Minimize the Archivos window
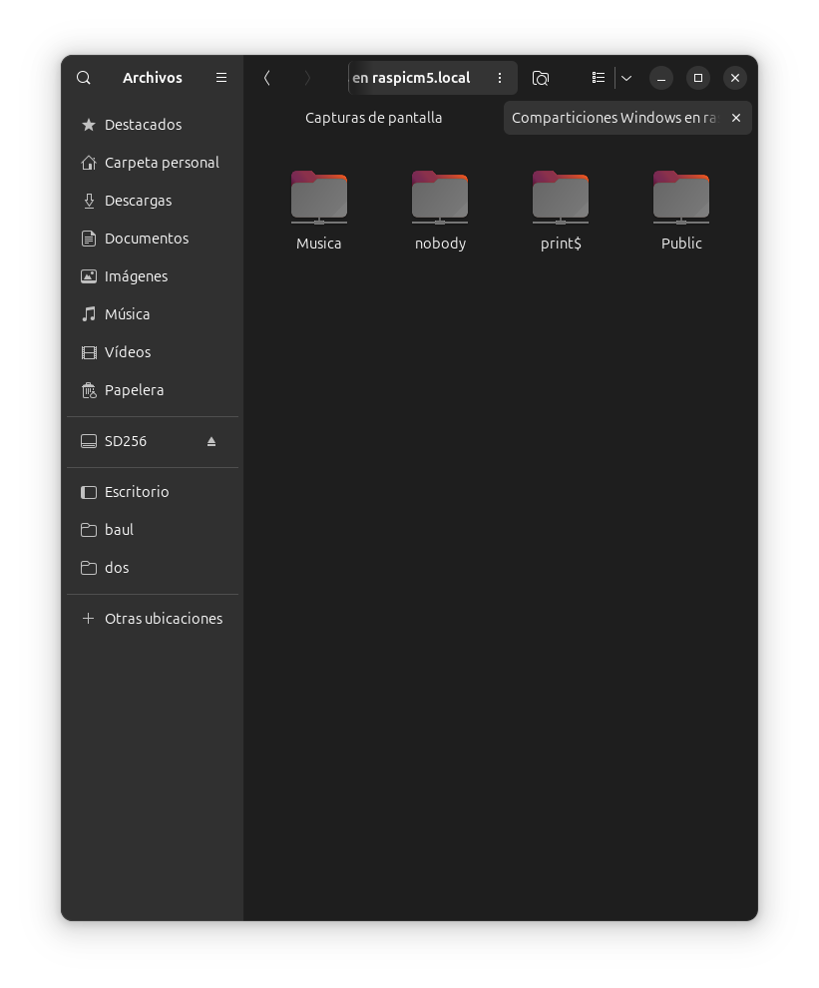The width and height of the screenshot is (819, 988). pos(661,78)
